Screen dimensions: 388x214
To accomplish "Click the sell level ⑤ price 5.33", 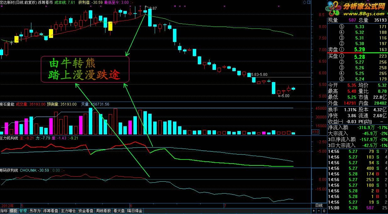I will [360, 27].
